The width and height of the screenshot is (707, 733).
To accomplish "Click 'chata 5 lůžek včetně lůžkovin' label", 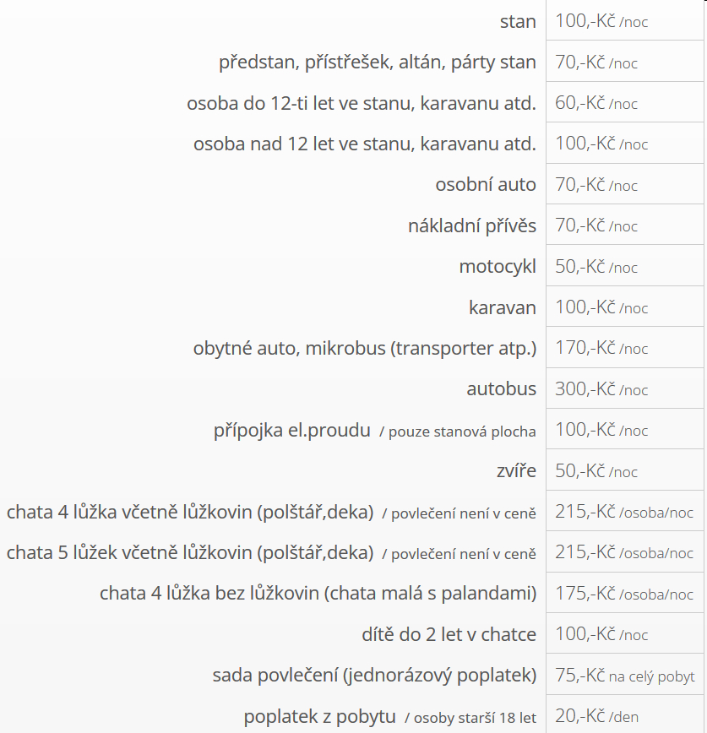I will (x=190, y=552).
